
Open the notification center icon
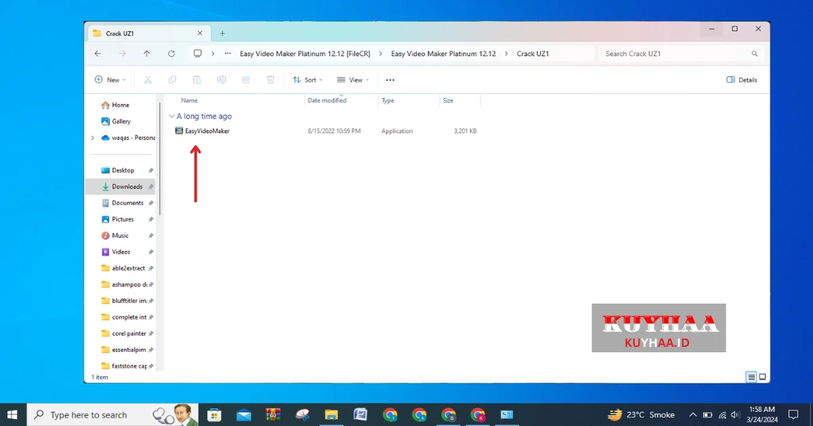(x=793, y=415)
